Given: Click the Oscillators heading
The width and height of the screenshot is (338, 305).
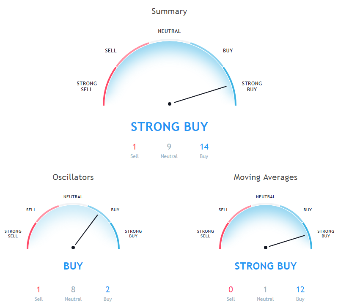Looking at the screenshot, I should [73, 177].
